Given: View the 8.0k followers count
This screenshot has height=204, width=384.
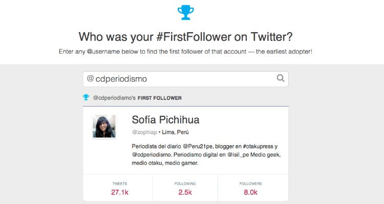Looking at the screenshot, I should coord(250,192).
